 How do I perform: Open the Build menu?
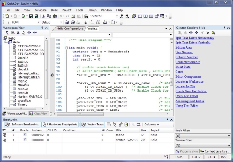click(x=54, y=10)
